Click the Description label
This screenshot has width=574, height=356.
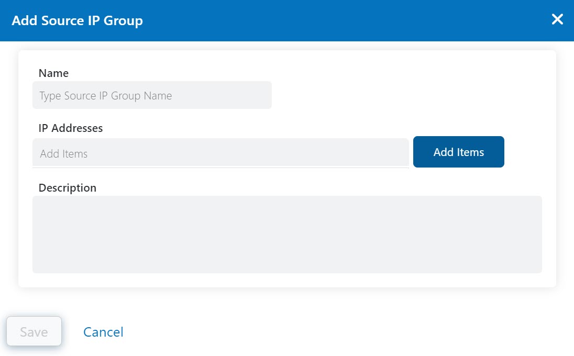click(67, 187)
